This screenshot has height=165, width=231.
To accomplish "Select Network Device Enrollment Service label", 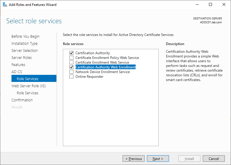I will (103, 72).
